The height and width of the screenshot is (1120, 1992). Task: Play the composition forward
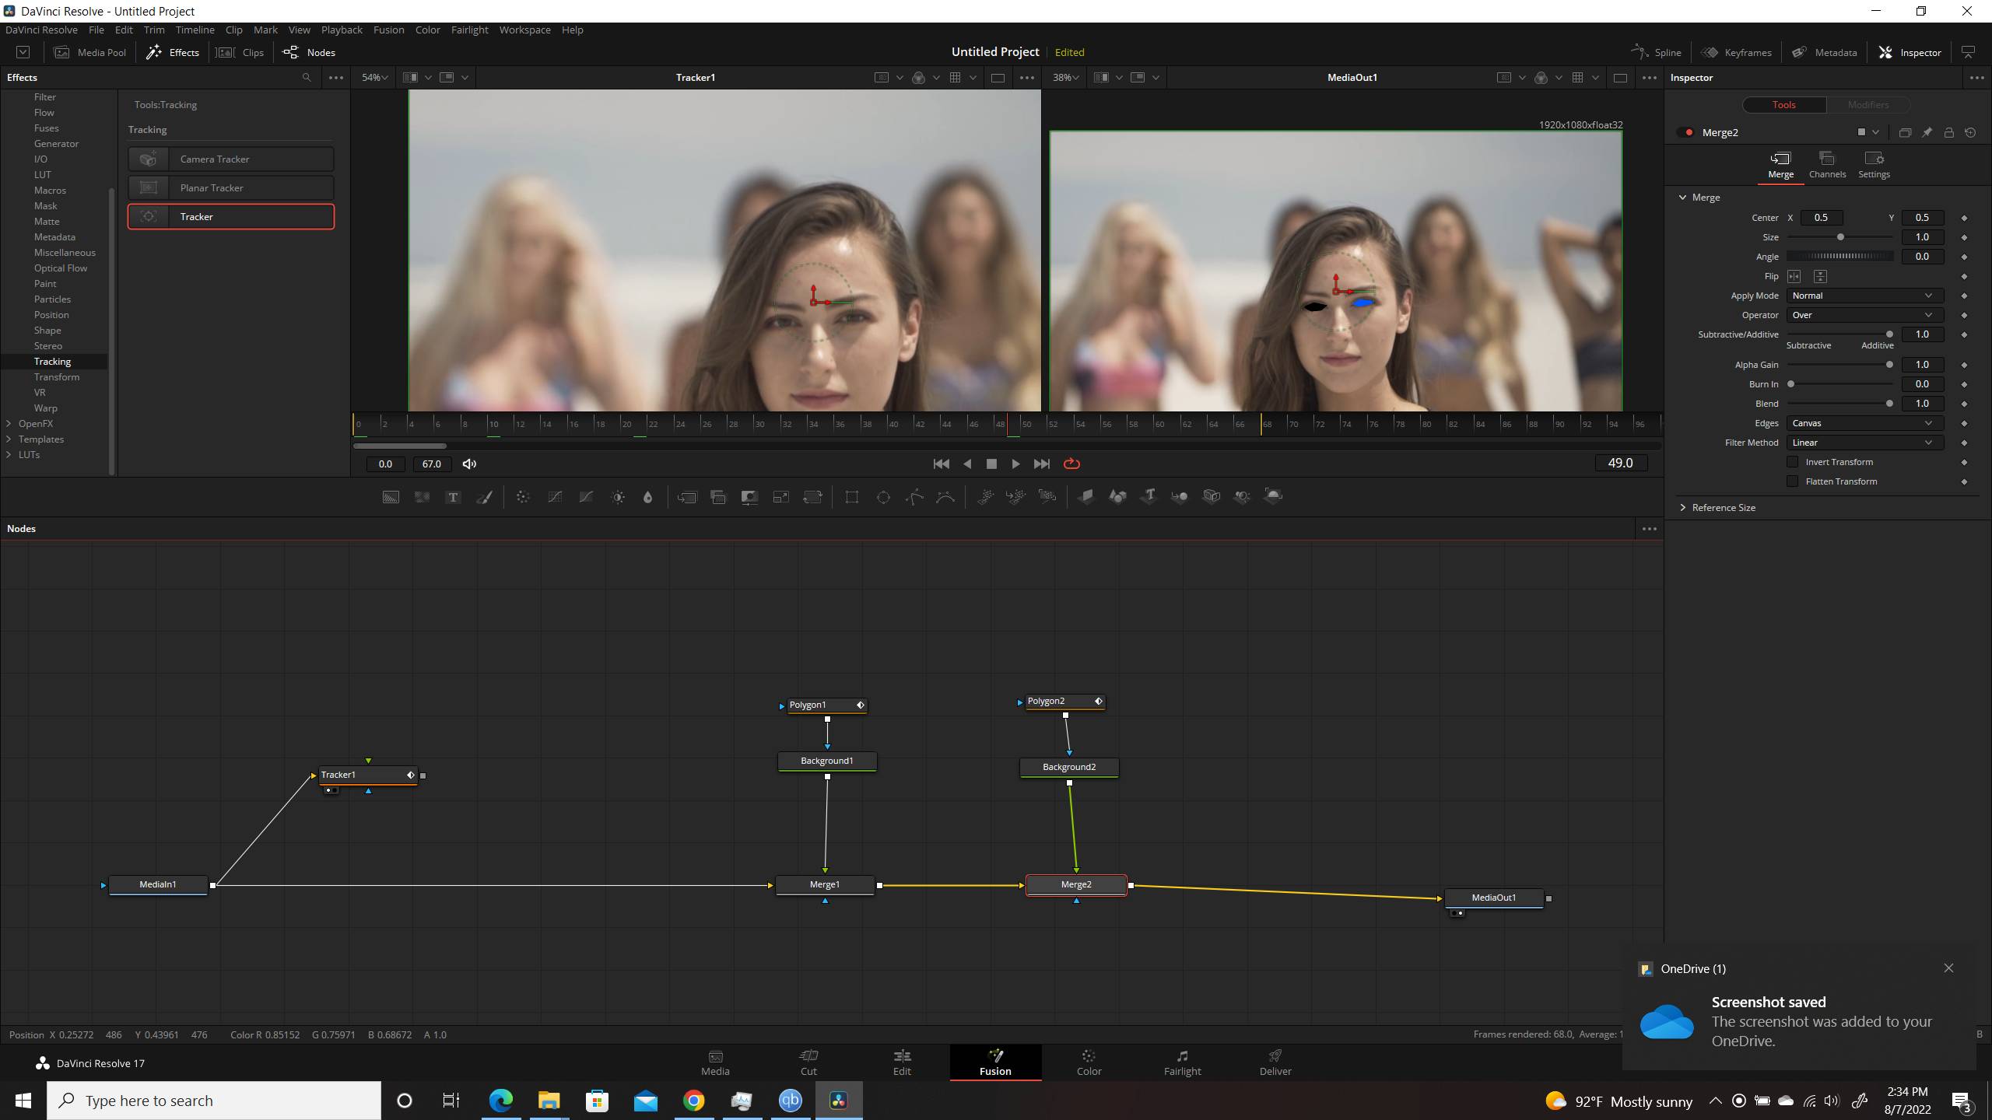pyautogui.click(x=1015, y=464)
